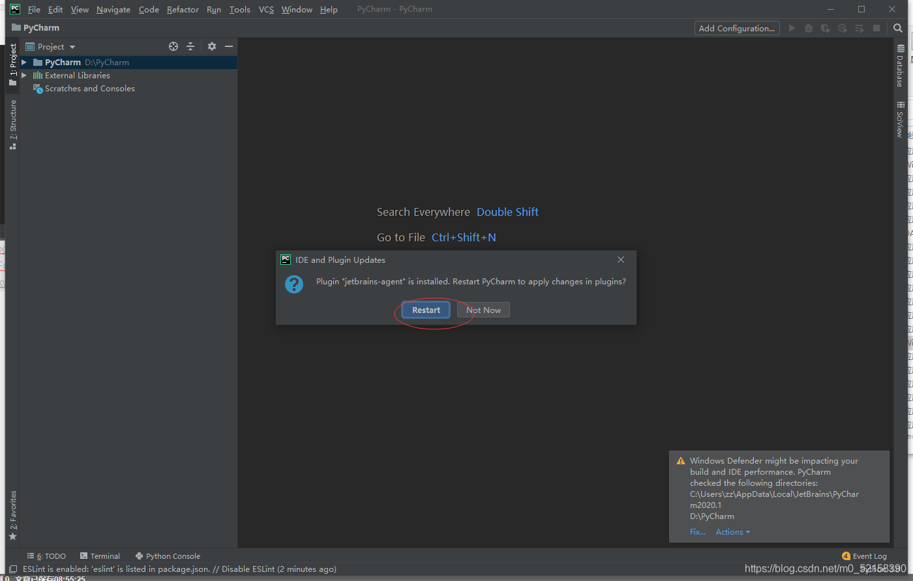
Task: Click the Run with Coverage icon
Action: click(826, 28)
